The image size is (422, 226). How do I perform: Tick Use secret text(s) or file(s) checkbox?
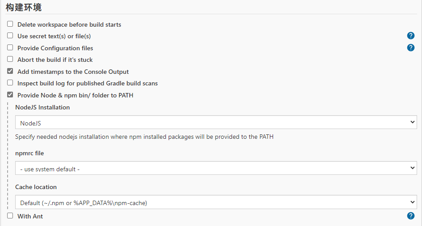10,36
